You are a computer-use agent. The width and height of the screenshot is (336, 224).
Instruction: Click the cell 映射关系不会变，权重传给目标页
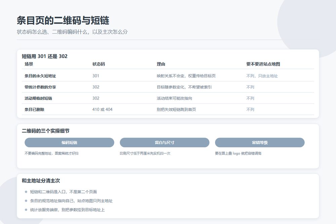(186, 76)
